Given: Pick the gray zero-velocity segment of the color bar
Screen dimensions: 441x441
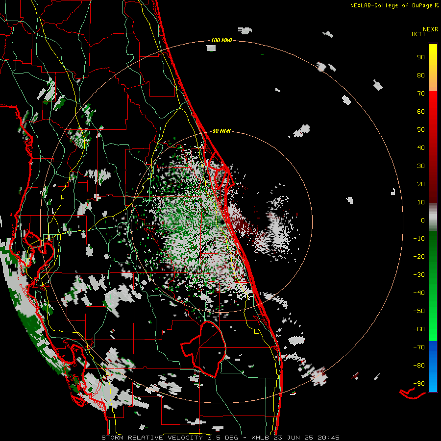Looking at the screenshot, I should click(x=433, y=217).
